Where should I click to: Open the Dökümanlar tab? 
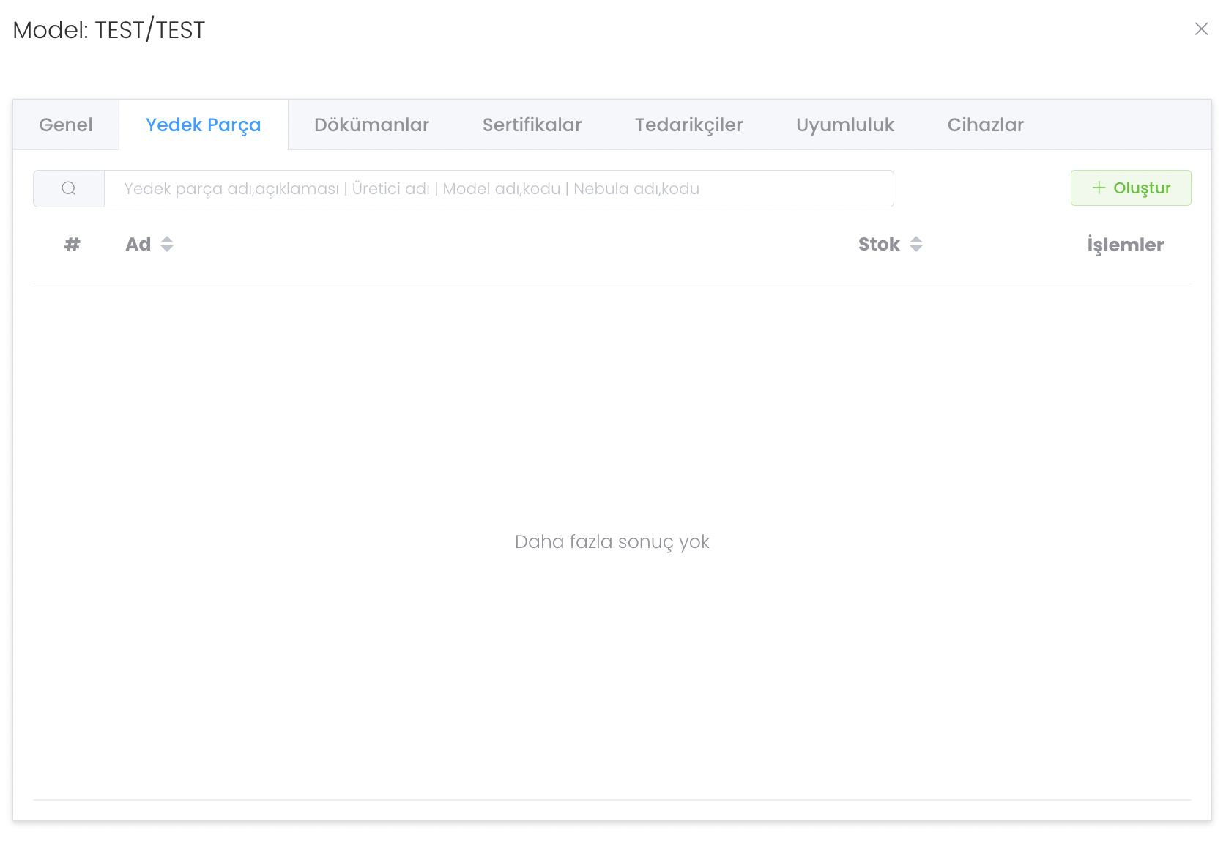(371, 125)
